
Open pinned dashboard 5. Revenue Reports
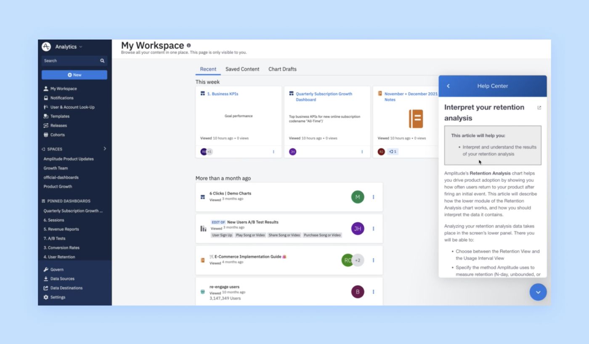61,229
